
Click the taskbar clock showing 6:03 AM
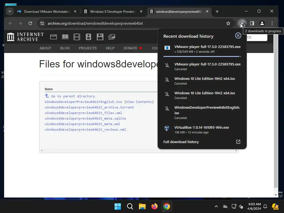coord(254,206)
